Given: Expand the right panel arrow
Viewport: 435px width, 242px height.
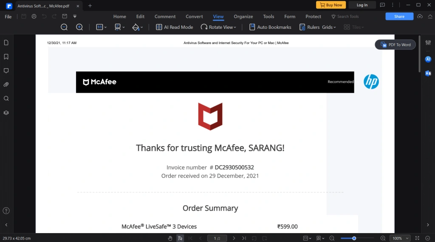Looking at the screenshot, I should click(428, 225).
